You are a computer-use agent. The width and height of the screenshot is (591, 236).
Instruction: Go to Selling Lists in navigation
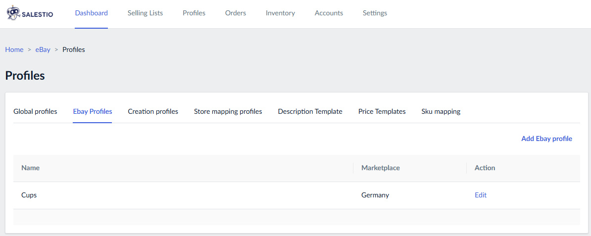145,13
